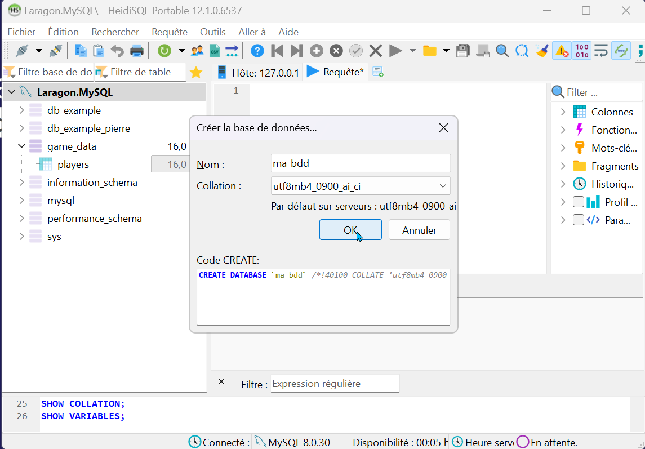Click the Annuler button
This screenshot has height=449, width=645.
419,230
